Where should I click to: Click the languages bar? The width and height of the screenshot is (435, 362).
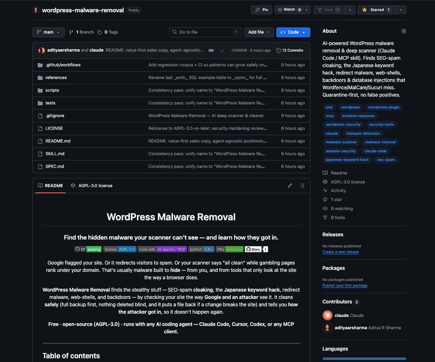[364, 359]
